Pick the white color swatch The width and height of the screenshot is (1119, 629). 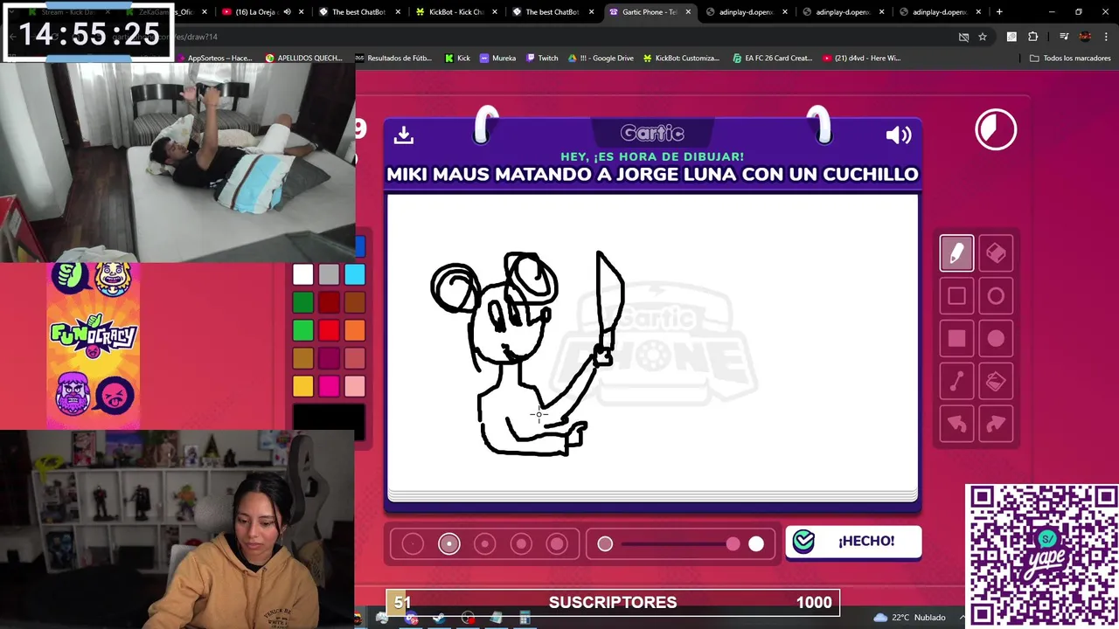(302, 275)
